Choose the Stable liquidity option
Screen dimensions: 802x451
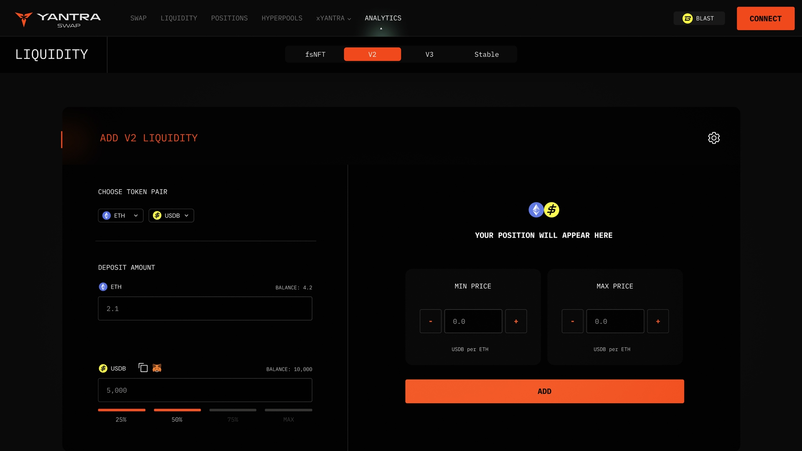(x=486, y=54)
